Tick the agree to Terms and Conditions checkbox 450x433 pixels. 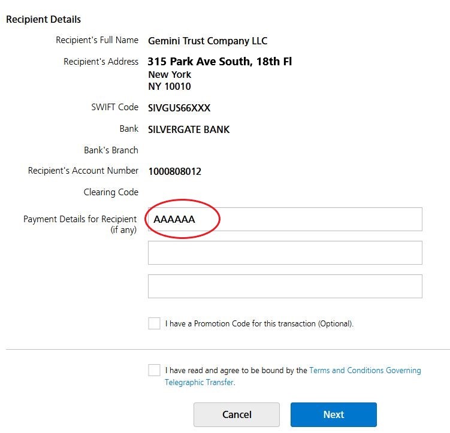point(154,370)
